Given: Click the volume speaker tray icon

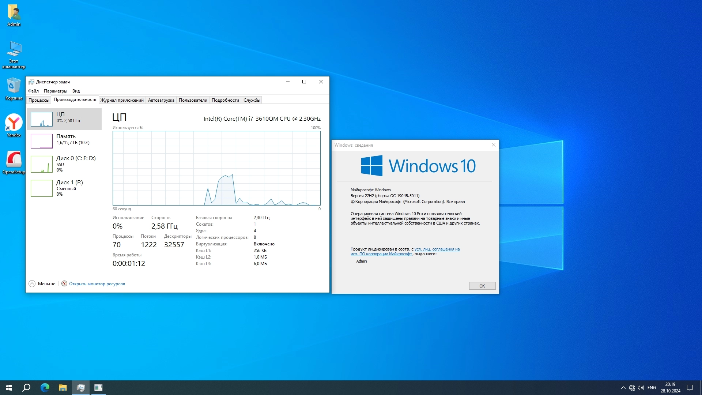Looking at the screenshot, I should pyautogui.click(x=641, y=388).
